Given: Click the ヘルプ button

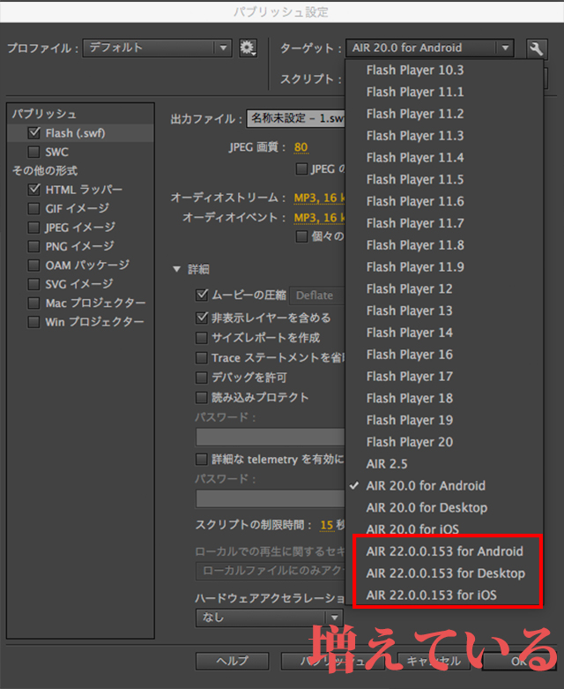Looking at the screenshot, I should [232, 661].
